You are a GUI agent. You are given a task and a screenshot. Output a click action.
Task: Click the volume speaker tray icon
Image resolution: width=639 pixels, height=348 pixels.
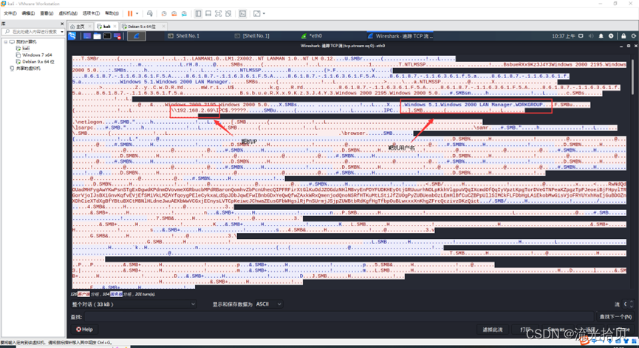coord(591,36)
